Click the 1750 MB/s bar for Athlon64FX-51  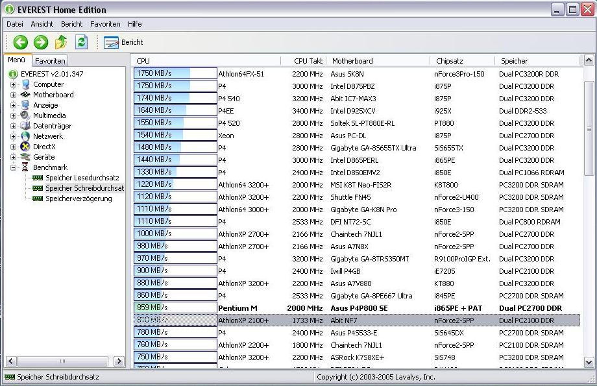point(175,73)
